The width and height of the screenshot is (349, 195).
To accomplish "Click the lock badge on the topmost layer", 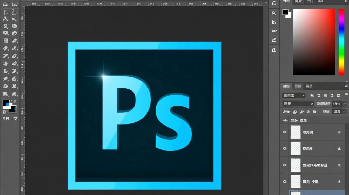I will [339, 132].
